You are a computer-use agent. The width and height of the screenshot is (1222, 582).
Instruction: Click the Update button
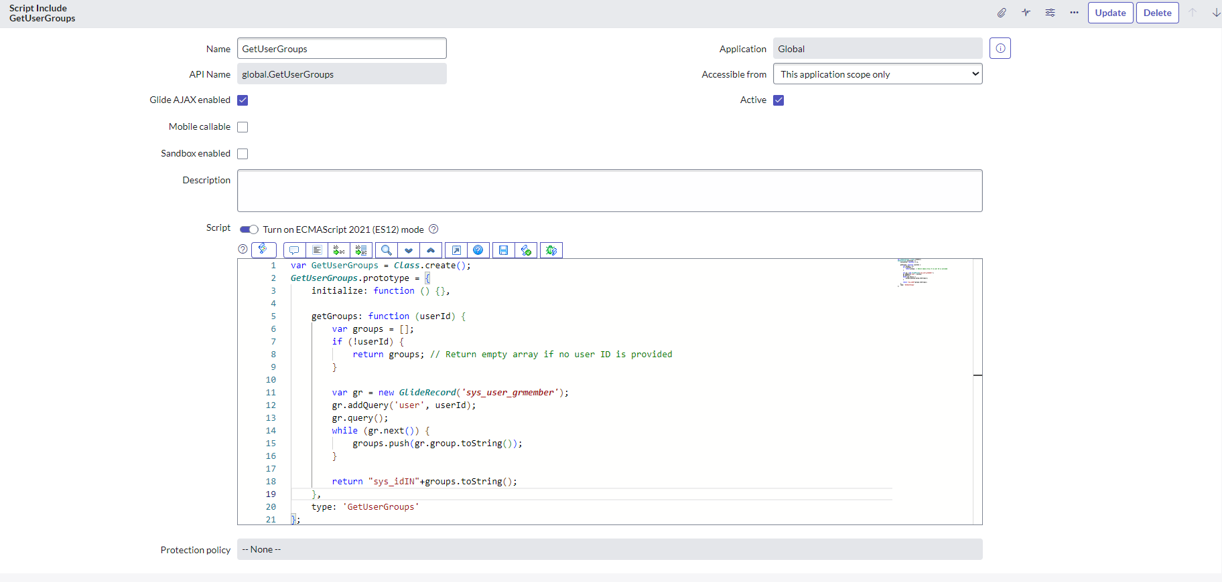click(1110, 13)
